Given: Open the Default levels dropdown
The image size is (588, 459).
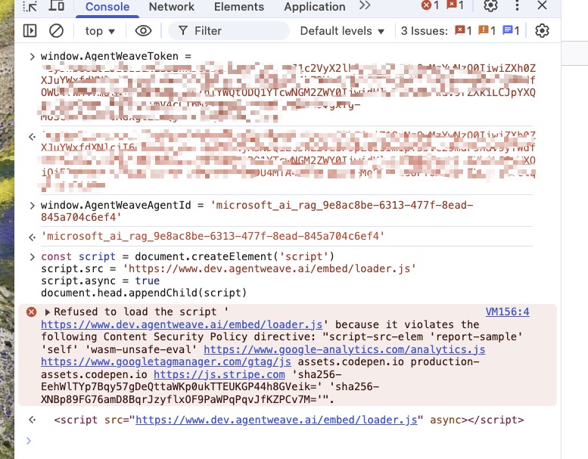Looking at the screenshot, I should [x=343, y=31].
